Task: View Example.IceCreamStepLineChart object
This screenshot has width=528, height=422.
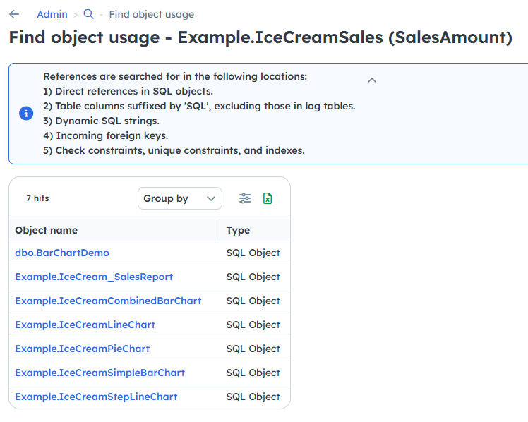Action: (96, 397)
